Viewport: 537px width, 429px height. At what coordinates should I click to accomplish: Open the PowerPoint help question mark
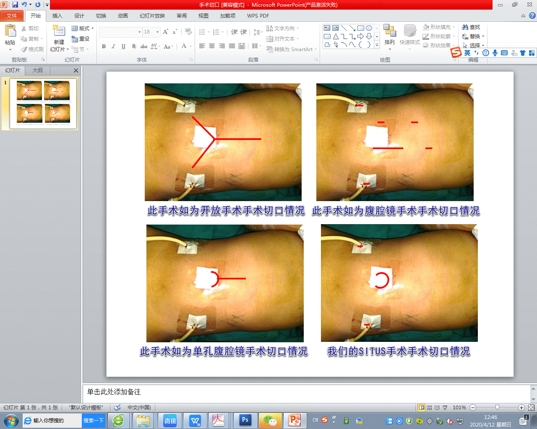532,16
